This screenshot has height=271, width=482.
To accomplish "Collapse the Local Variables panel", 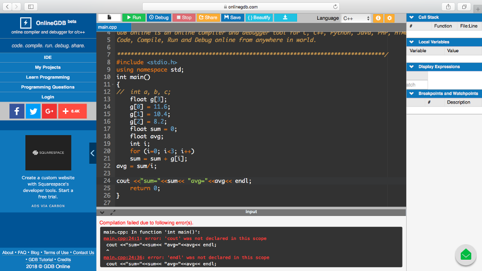I will [x=411, y=42].
